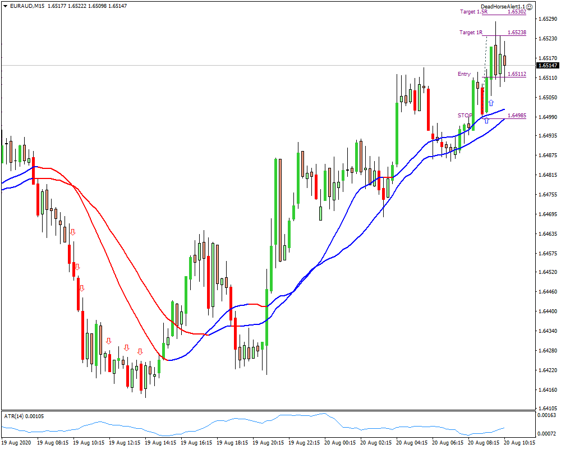Click the 1.65112 entry price value
The width and height of the screenshot is (561, 449).
click(x=517, y=74)
